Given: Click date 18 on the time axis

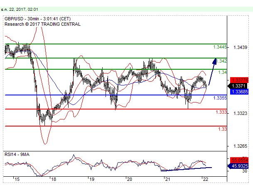Looking at the screenshot, I should 54,179.
